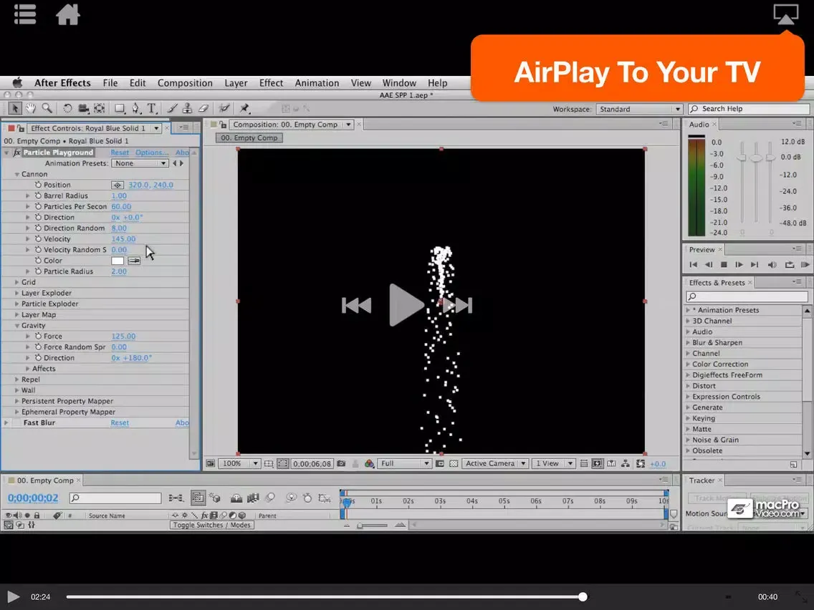Open the Apple menu
814x610 pixels.
point(18,83)
